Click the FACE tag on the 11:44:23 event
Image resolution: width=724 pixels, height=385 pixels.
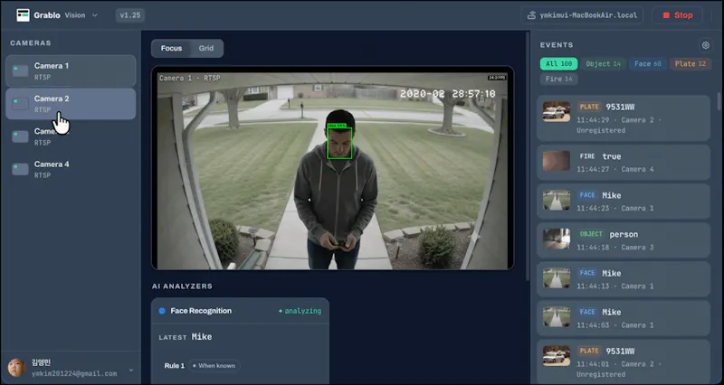click(587, 195)
